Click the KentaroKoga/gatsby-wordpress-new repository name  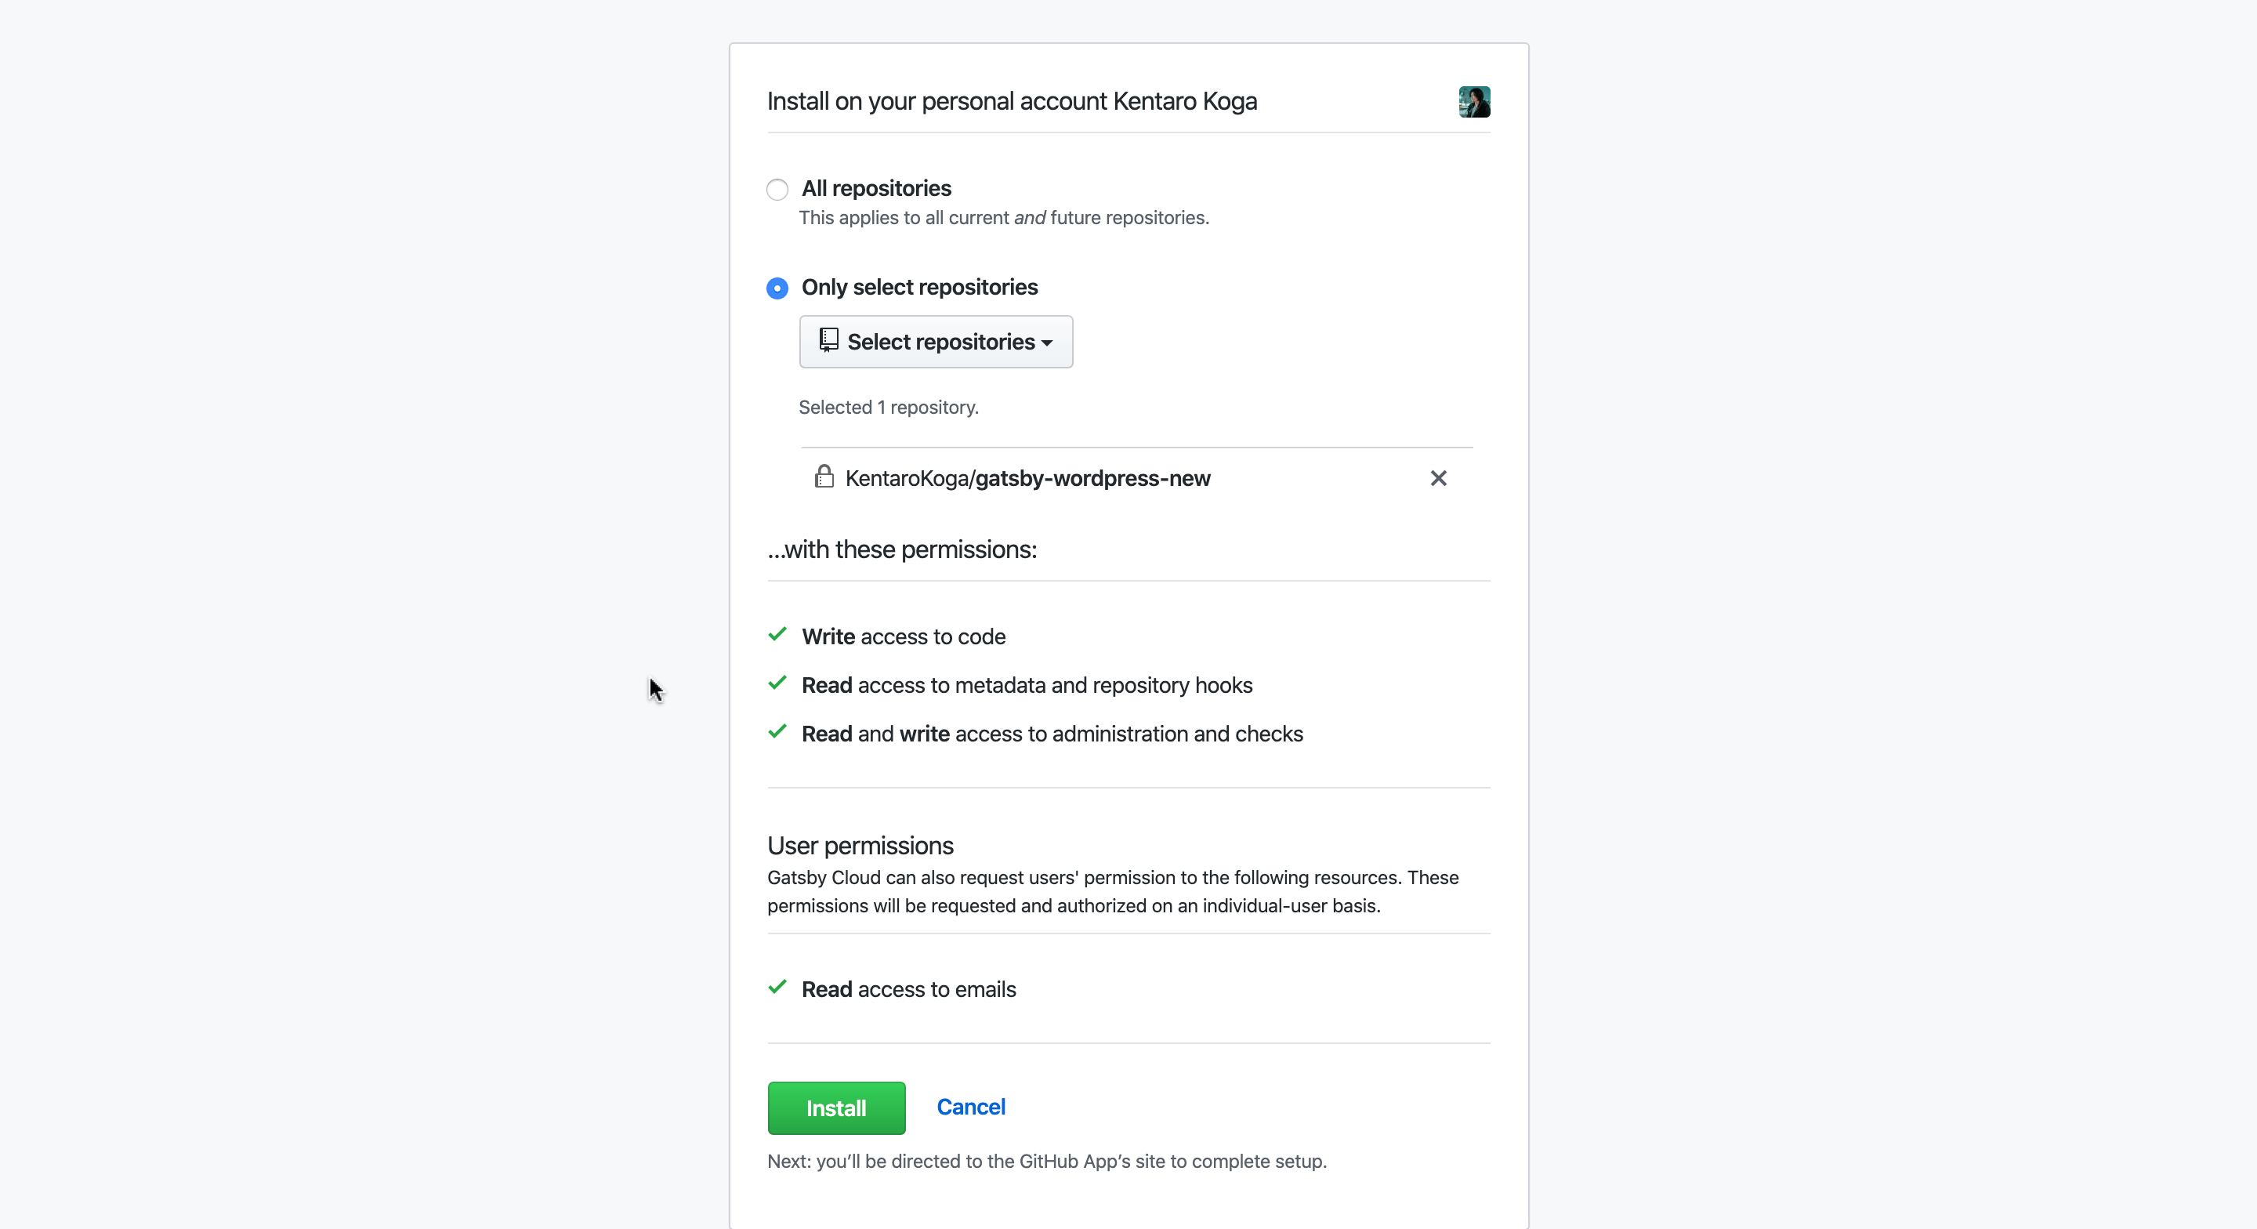click(1027, 479)
